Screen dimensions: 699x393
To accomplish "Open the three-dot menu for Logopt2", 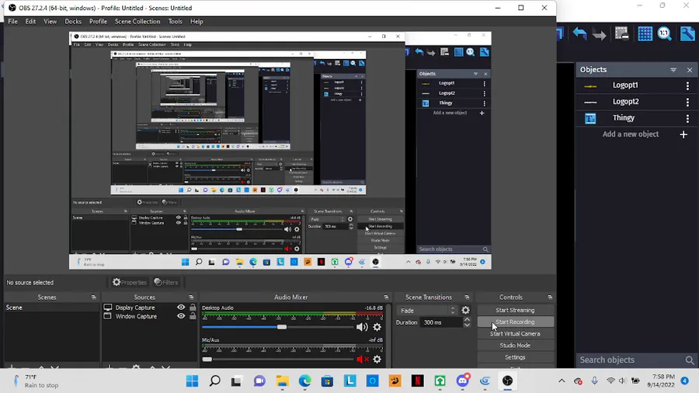I will [687, 102].
